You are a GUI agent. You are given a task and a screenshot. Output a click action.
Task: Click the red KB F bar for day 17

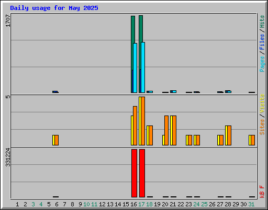pyautogui.click(x=142, y=173)
